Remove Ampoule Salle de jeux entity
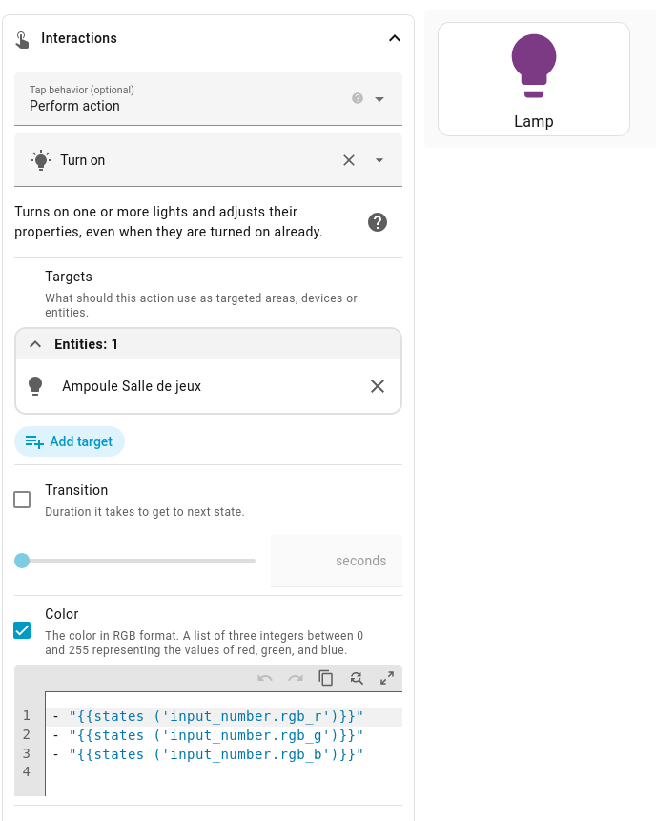 [378, 386]
